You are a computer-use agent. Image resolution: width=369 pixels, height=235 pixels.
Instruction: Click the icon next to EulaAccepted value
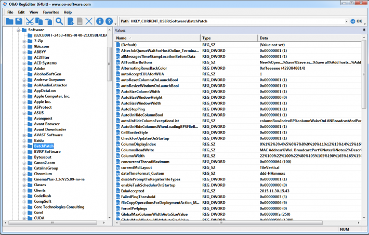click(118, 191)
